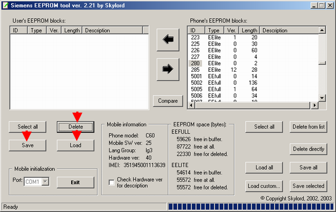Select phone block 5002

(x=196, y=82)
